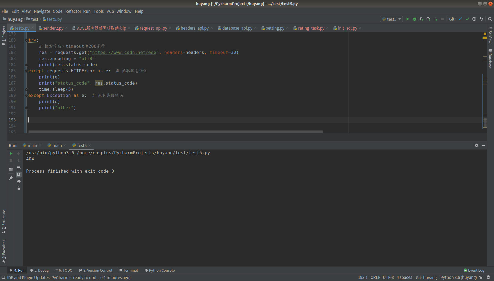Switch to the database_api.py tab

[237, 28]
